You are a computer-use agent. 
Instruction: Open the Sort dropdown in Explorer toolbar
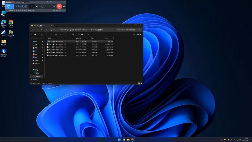pos(73,35)
